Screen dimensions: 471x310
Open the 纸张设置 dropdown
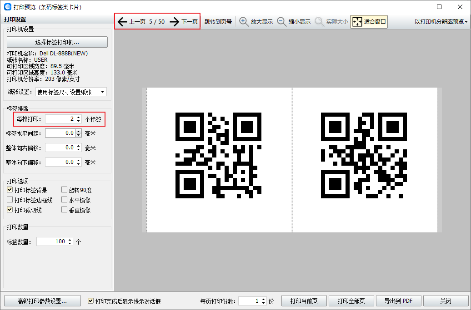[x=71, y=92]
